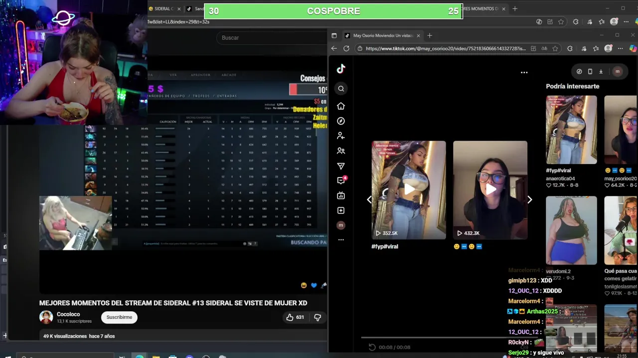This screenshot has height=358, width=638.
Task: Click the TikTok upload plus icon
Action: (341, 210)
